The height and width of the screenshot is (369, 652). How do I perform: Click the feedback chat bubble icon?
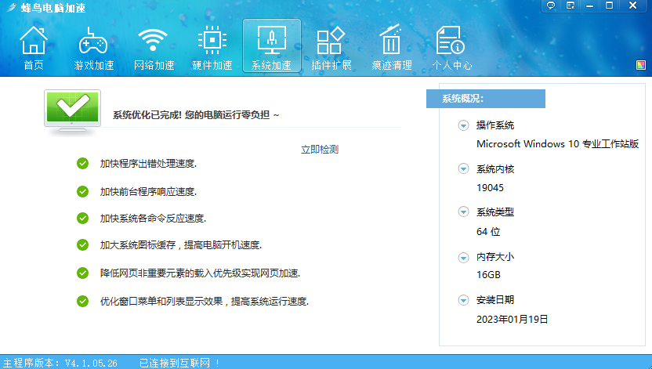pos(551,5)
